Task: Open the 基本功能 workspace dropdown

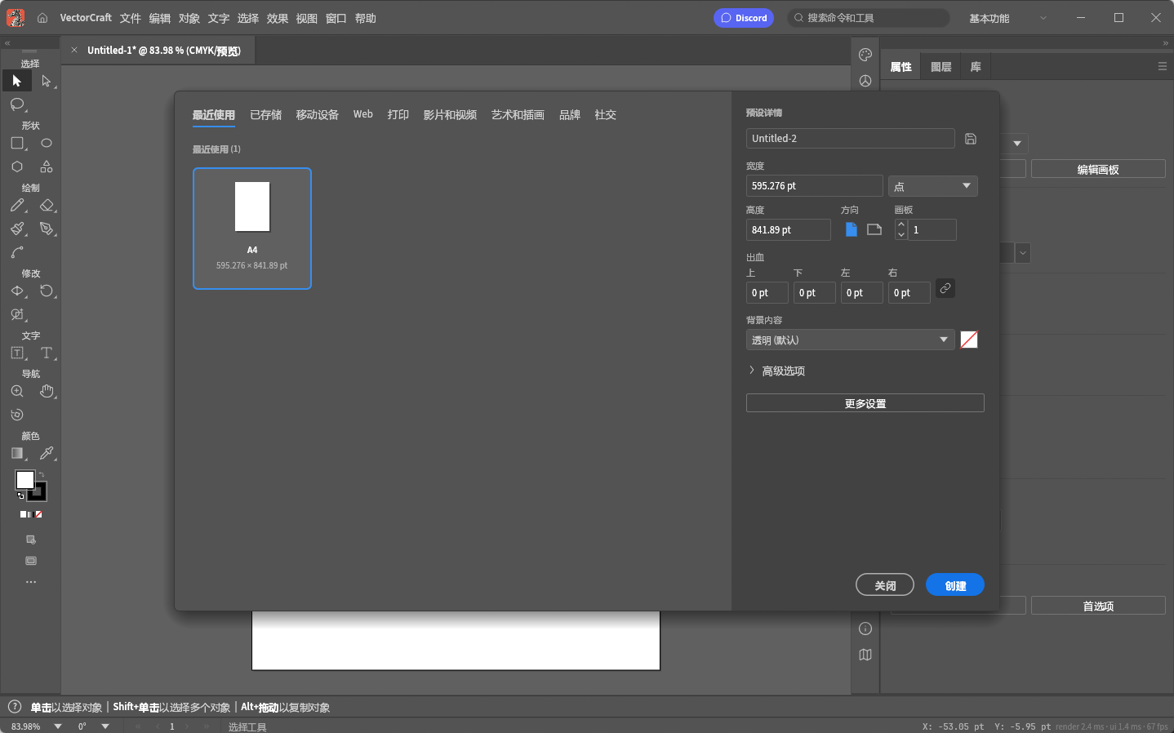Action: point(1007,18)
